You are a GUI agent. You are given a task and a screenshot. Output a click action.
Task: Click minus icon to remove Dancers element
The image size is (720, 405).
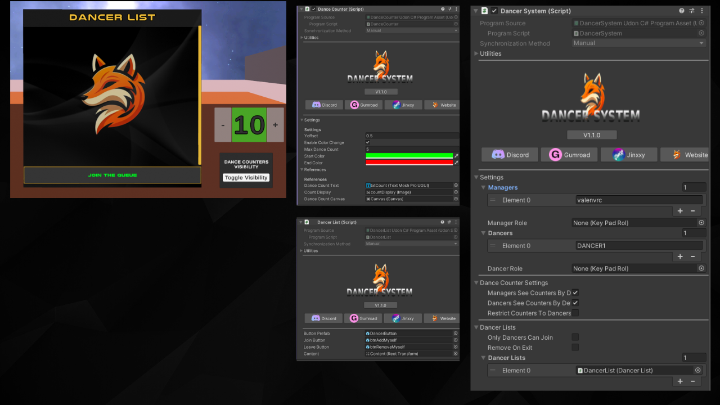click(692, 256)
